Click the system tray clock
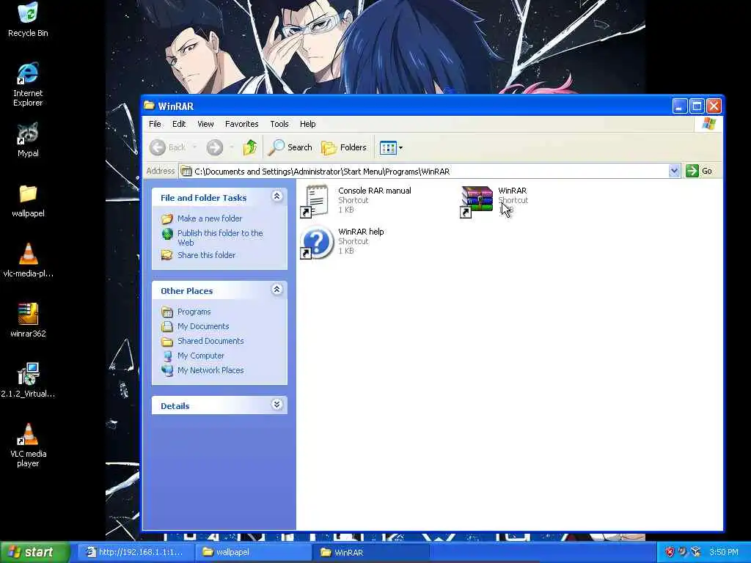Screen dimensions: 751x563 coord(724,552)
